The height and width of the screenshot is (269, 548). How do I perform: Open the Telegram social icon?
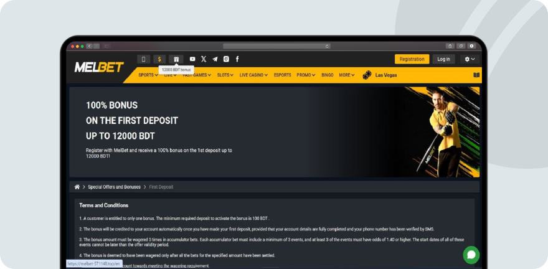click(x=215, y=59)
